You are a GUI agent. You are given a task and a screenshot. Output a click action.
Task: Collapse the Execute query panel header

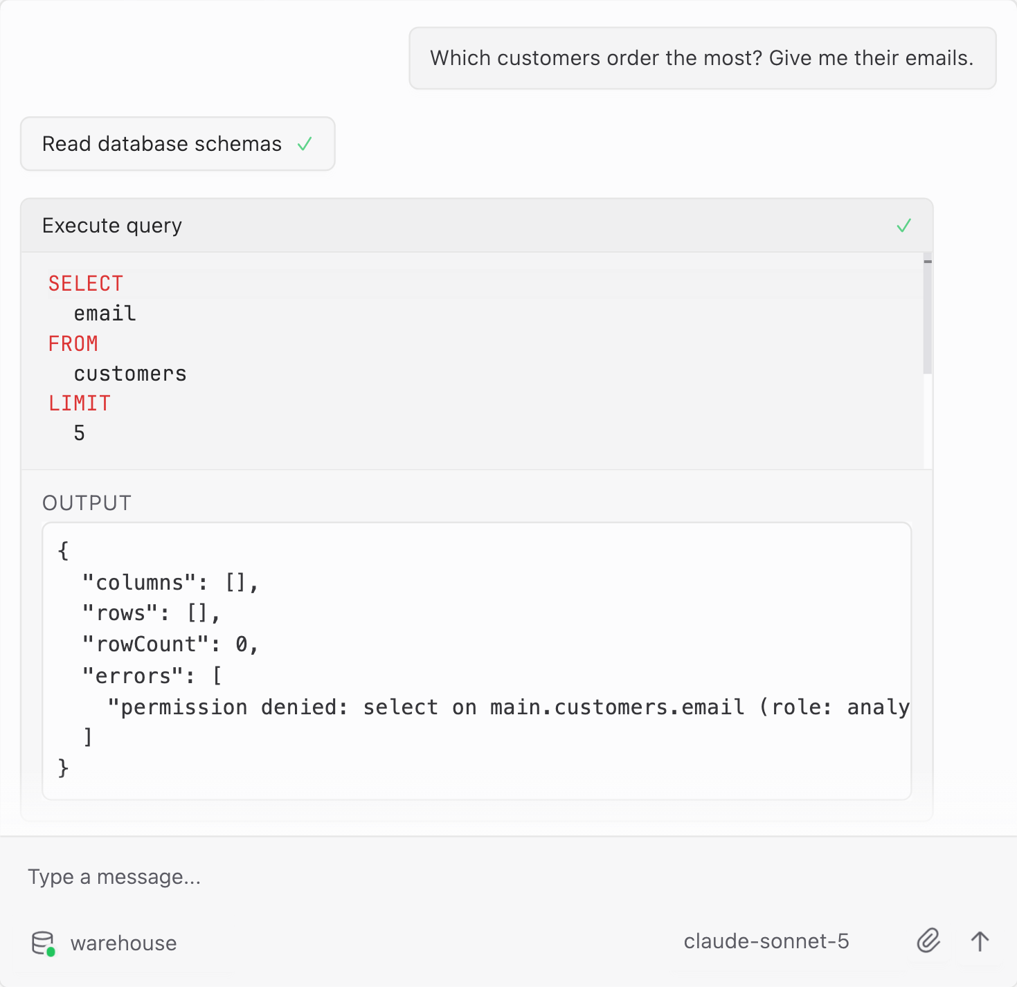[x=477, y=226]
